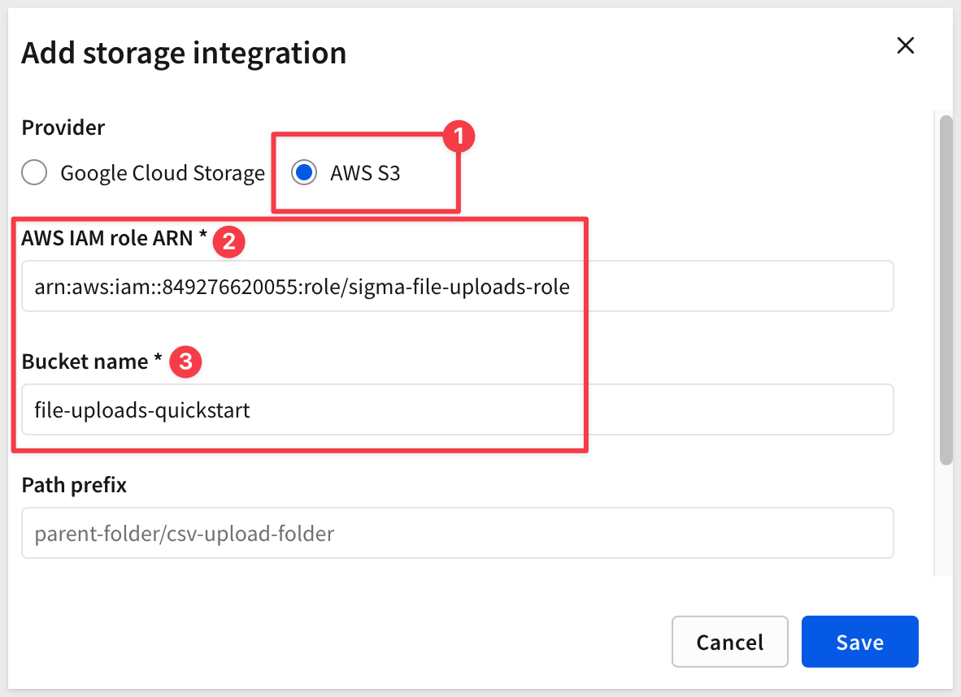Screen dimensions: 961x697
Task: Click the red badge 3 beside Bucket name
Action: 185,362
